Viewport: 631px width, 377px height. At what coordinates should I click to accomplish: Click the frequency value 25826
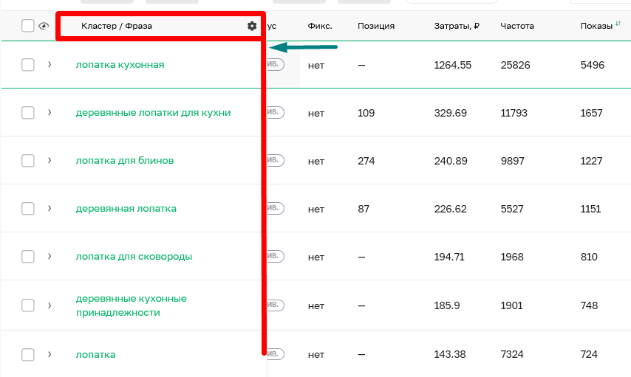click(x=516, y=65)
